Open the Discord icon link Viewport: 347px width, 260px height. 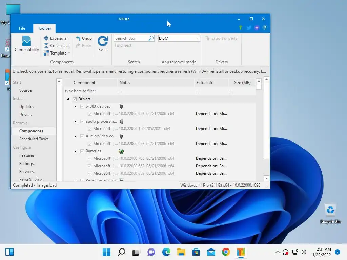257,28
